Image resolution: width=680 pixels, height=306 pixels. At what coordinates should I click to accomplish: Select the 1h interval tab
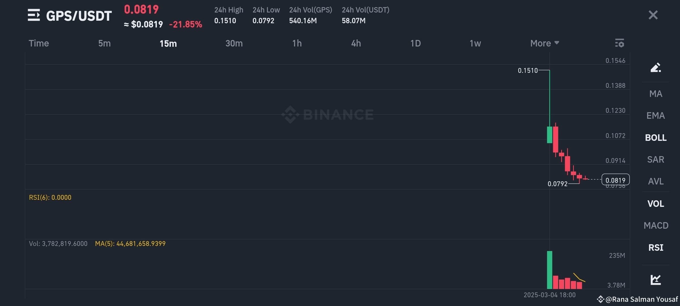297,43
